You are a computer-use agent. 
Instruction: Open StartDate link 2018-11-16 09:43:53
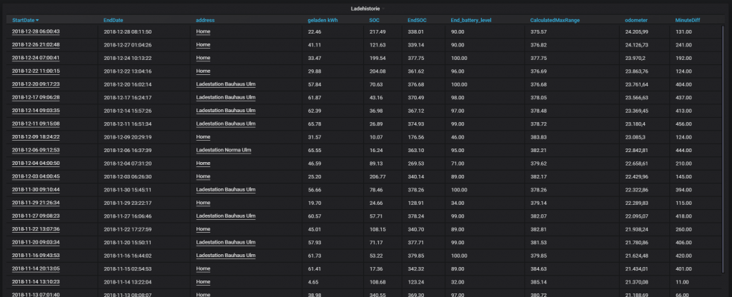[x=36, y=256]
